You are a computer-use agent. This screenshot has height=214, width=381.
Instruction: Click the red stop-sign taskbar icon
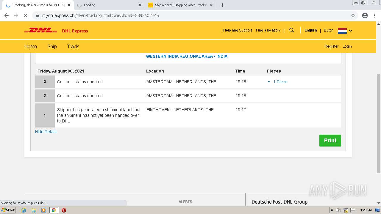click(64, 210)
